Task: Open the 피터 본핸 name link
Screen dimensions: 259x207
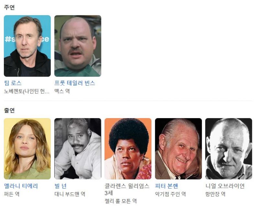Action: [166, 186]
